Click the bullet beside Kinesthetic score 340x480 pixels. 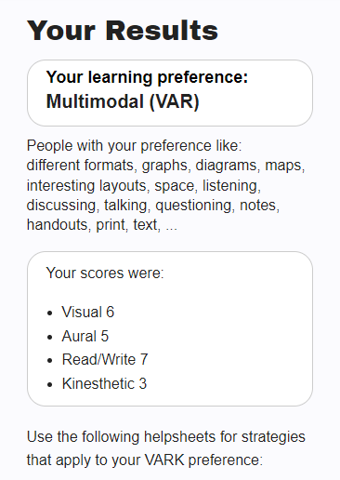click(x=50, y=385)
